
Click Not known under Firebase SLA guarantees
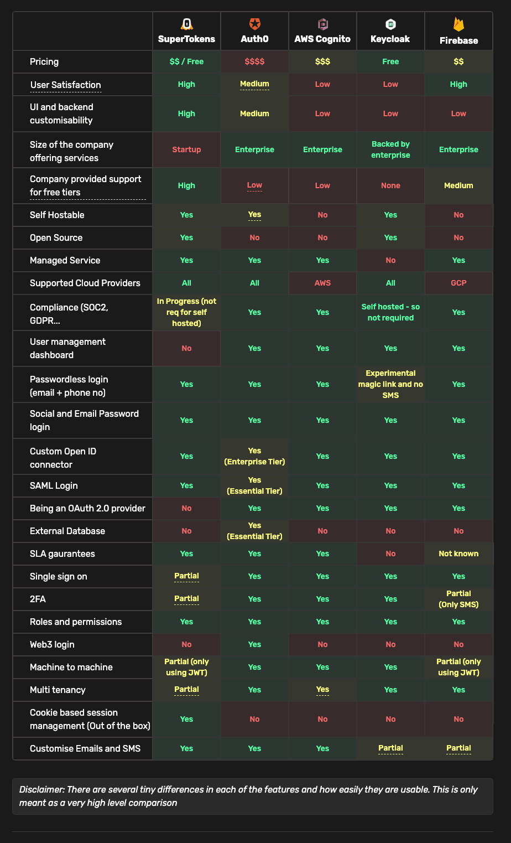tap(458, 553)
